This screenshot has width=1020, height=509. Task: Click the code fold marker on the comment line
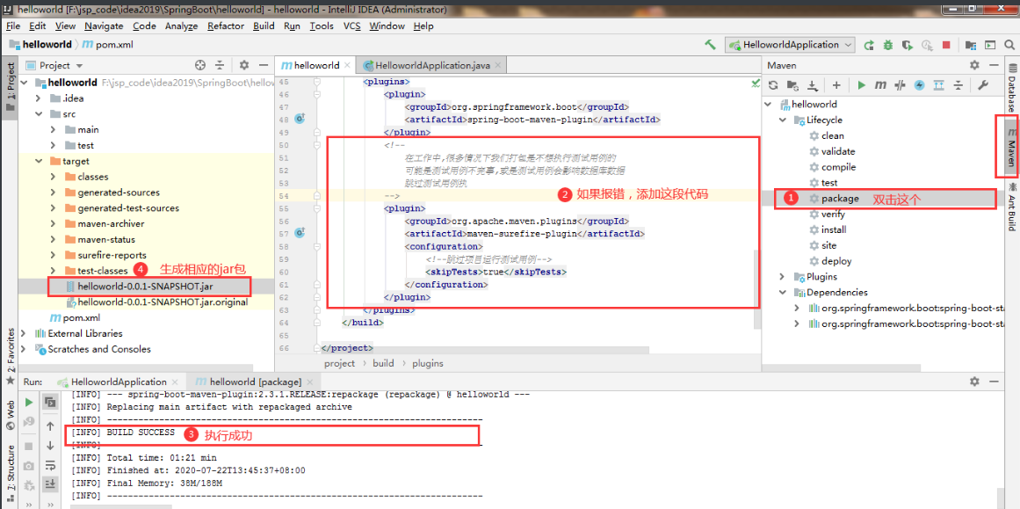pyautogui.click(x=319, y=144)
